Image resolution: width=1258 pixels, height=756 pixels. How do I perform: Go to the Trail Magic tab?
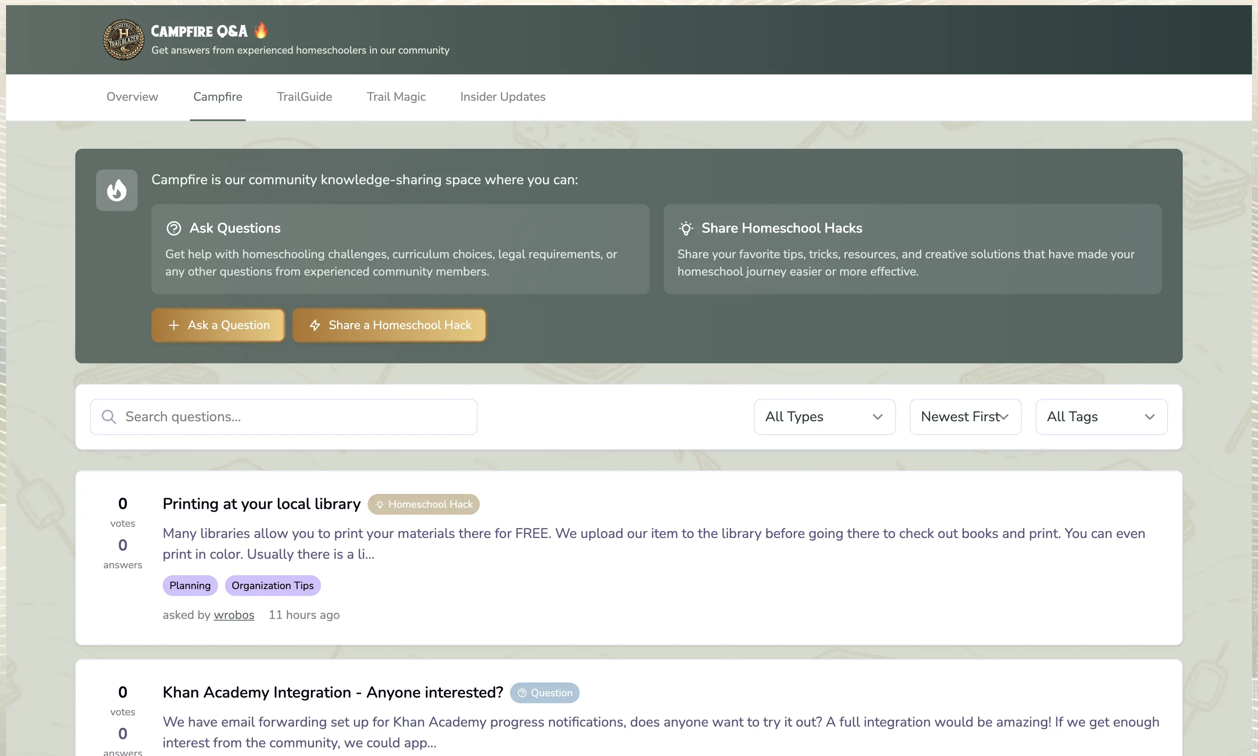(396, 97)
